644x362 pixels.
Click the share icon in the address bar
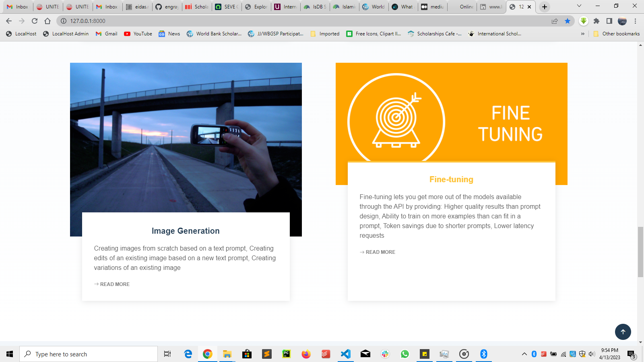click(555, 21)
